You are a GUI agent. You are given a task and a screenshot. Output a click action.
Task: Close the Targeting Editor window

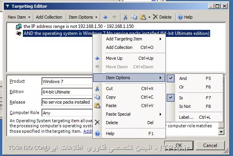tap(224, 6)
